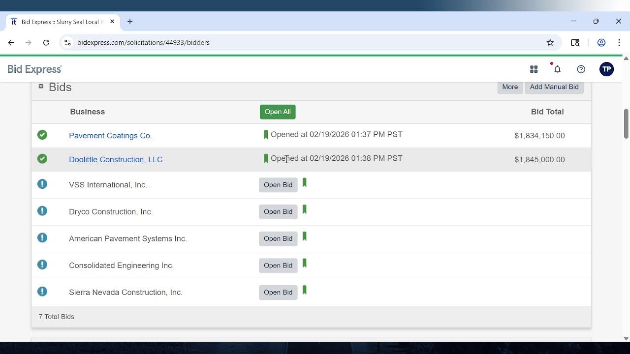The height and width of the screenshot is (354, 630).
Task: Select the Bid Express Slurry Seal tab
Action: (x=62, y=22)
